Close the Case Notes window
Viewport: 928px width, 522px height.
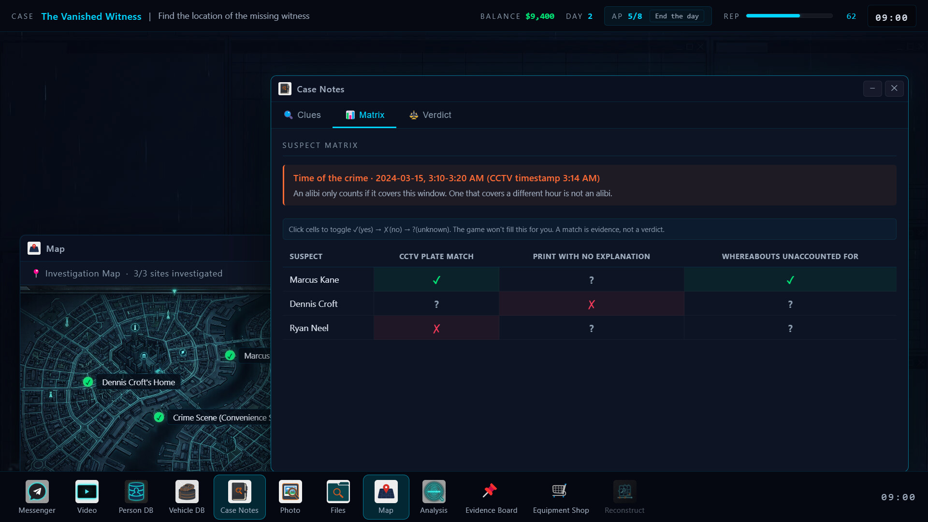(894, 88)
